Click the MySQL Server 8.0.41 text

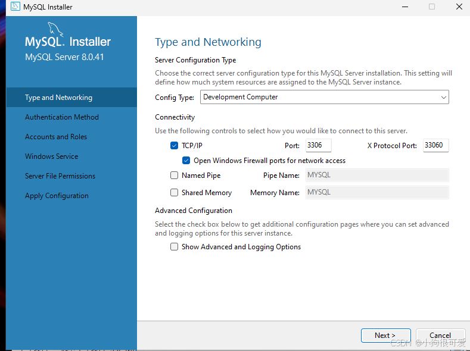(x=64, y=57)
